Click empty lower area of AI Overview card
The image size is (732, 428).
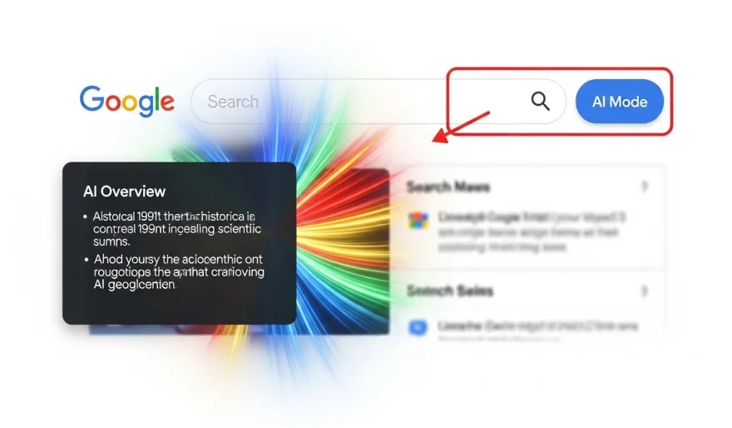pos(180,307)
